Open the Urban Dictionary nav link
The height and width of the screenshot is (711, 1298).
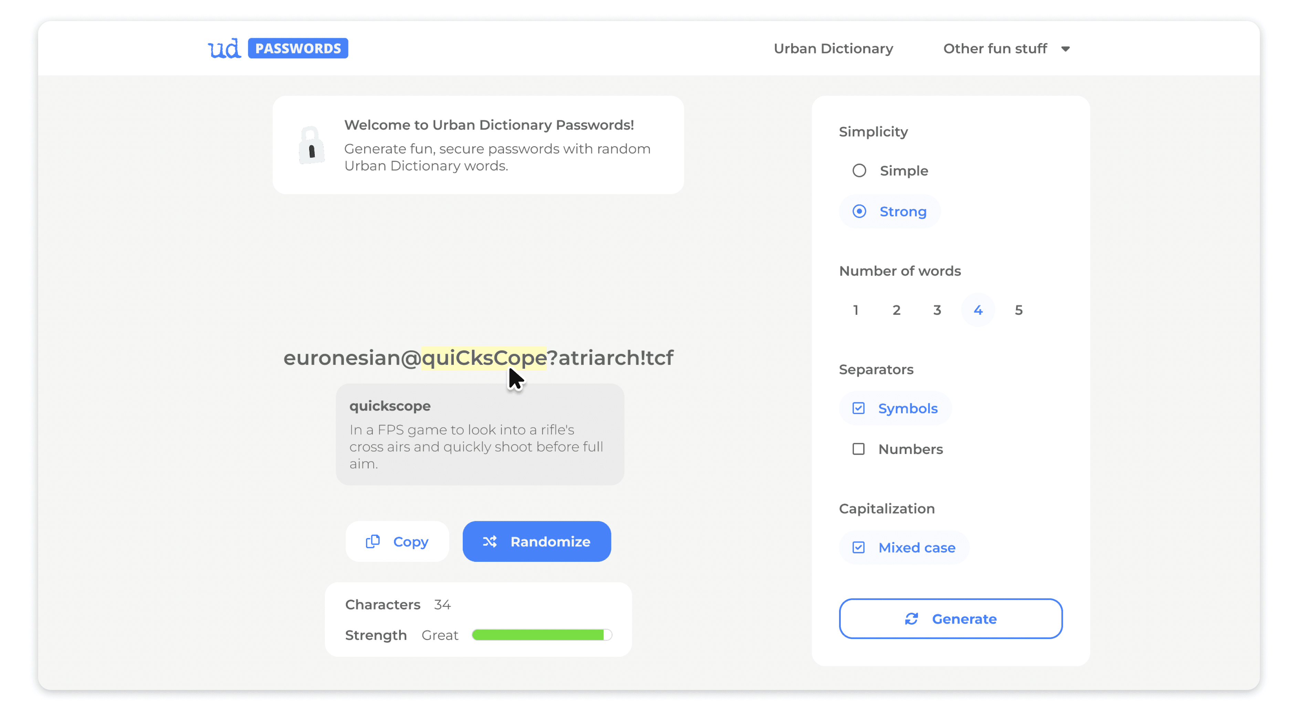pyautogui.click(x=833, y=49)
